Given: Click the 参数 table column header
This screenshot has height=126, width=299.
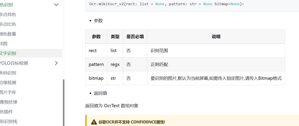Looking at the screenshot, I should click(96, 37).
